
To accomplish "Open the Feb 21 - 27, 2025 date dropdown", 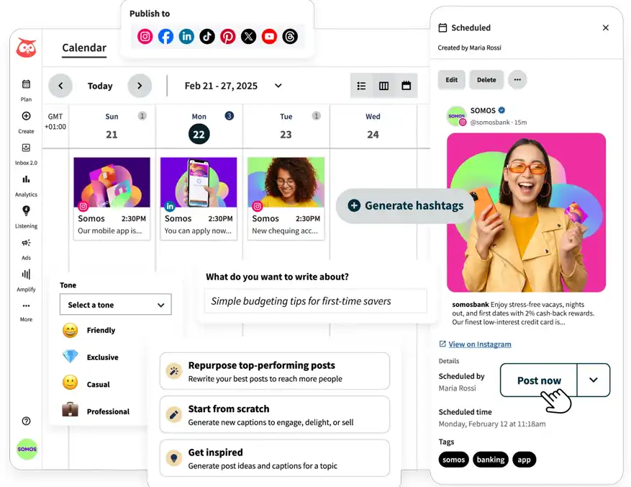I will coord(278,85).
